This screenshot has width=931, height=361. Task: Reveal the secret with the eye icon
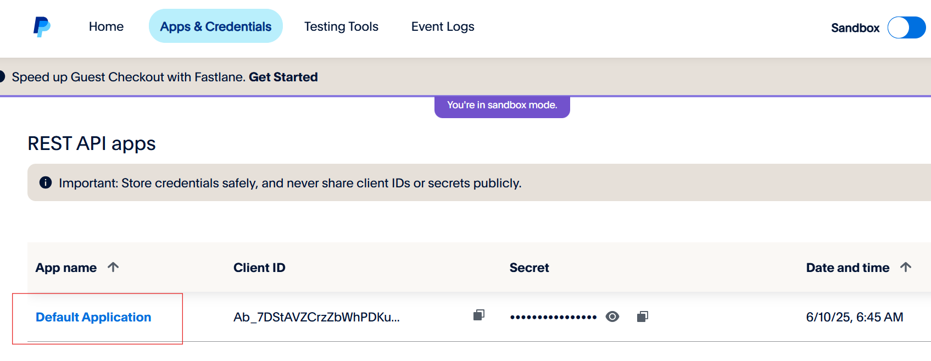[x=612, y=316]
